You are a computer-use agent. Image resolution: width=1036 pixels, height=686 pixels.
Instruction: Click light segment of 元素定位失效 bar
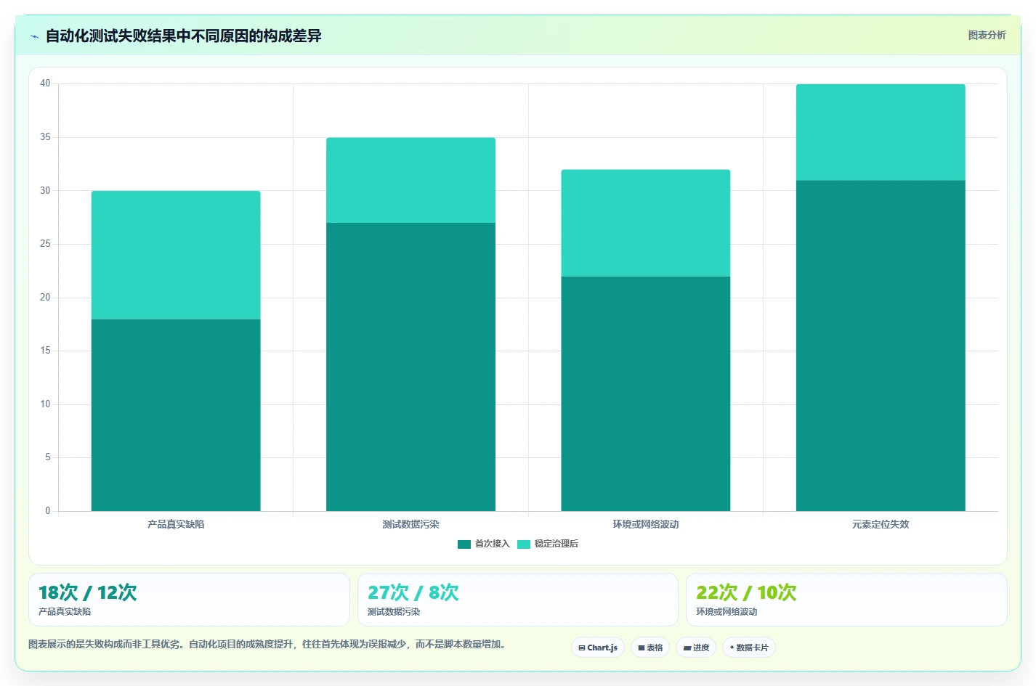[x=881, y=132]
